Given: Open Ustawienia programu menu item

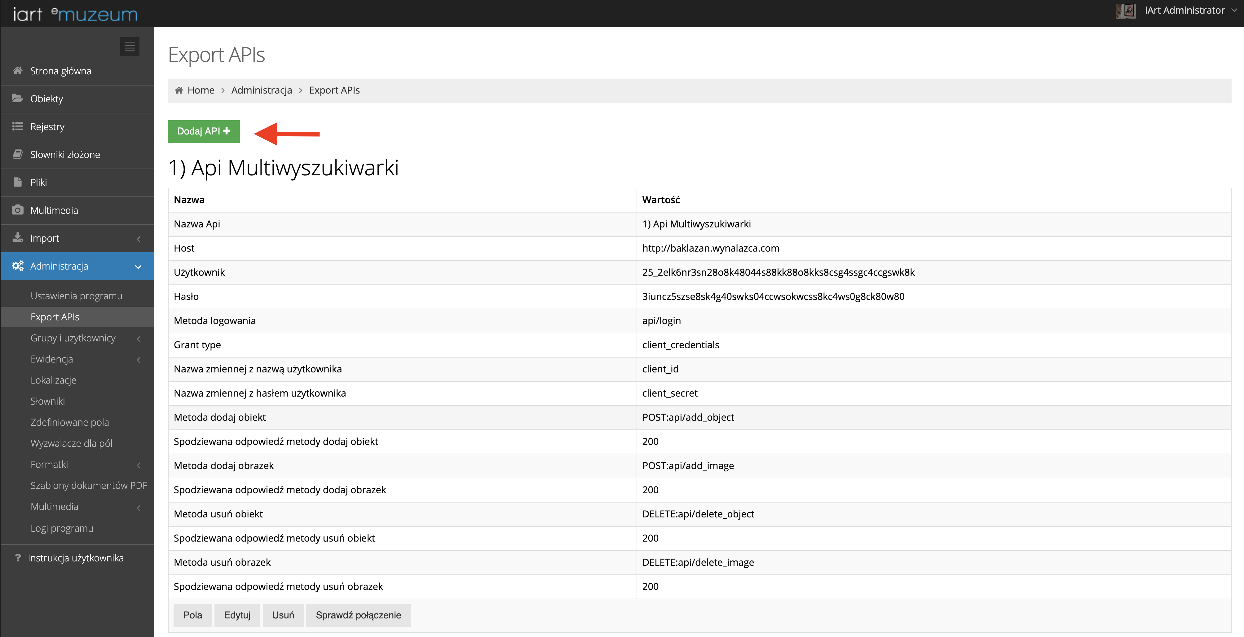Looking at the screenshot, I should point(76,296).
